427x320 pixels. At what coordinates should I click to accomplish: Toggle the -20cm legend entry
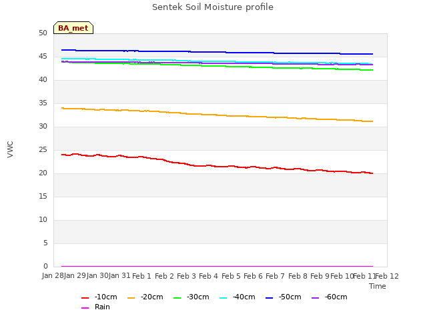(x=145, y=297)
